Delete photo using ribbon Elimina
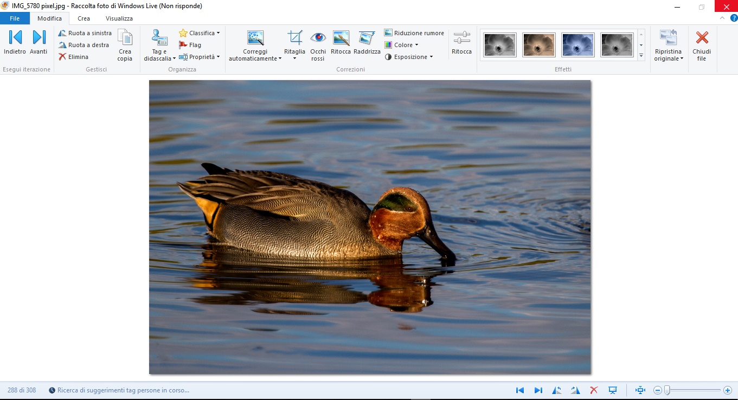The height and width of the screenshot is (400, 738). pos(73,57)
